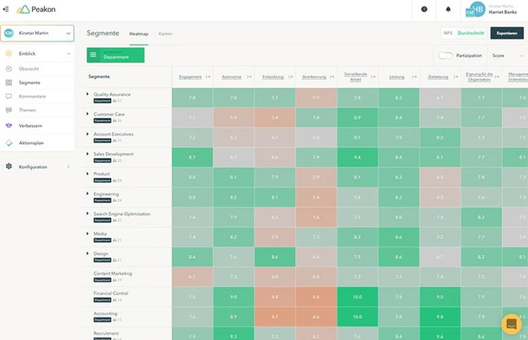Open the help question mark icon
528x340 pixels.
(424, 9)
